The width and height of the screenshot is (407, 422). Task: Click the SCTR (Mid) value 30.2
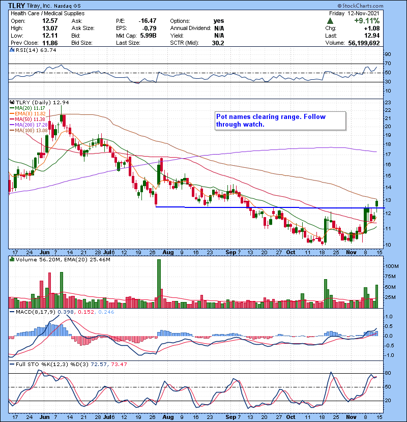pos(218,43)
